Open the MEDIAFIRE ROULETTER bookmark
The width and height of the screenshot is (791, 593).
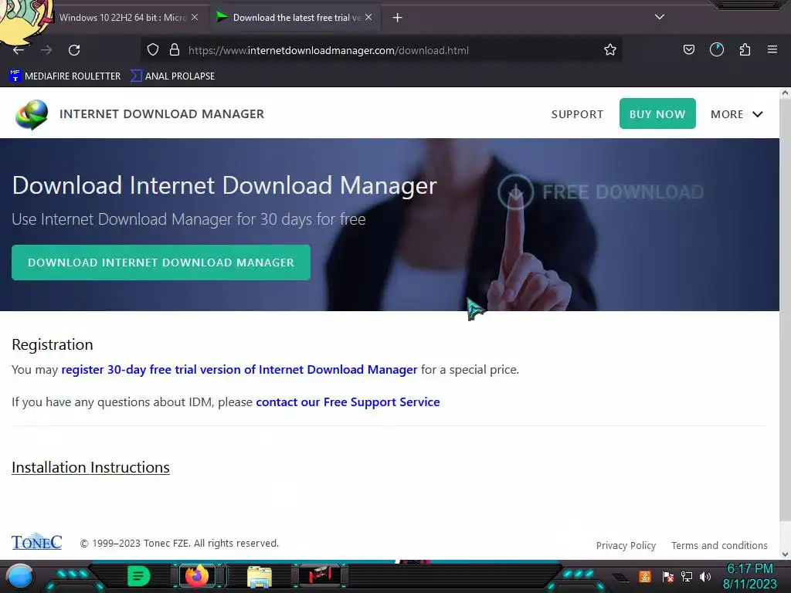pos(65,76)
